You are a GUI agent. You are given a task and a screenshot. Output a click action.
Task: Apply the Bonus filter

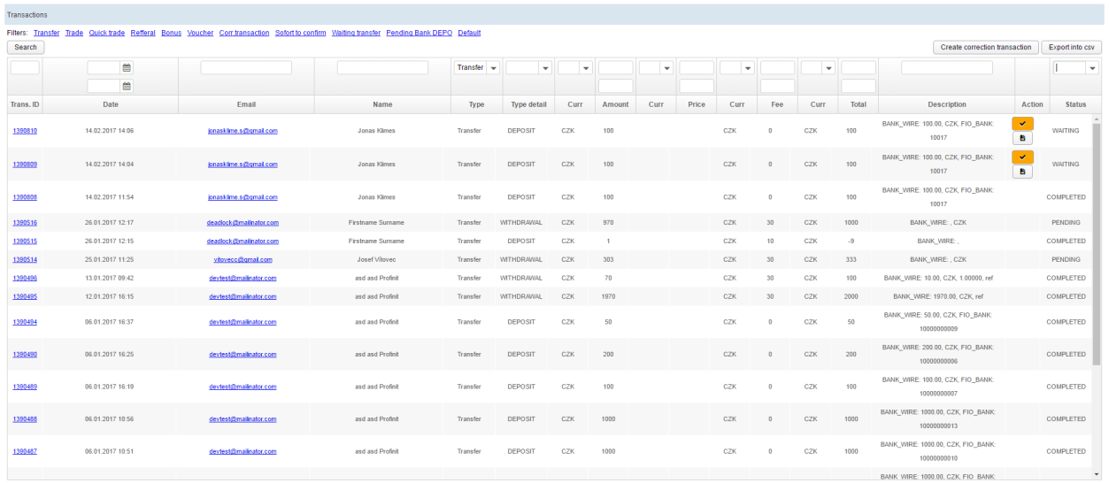172,33
